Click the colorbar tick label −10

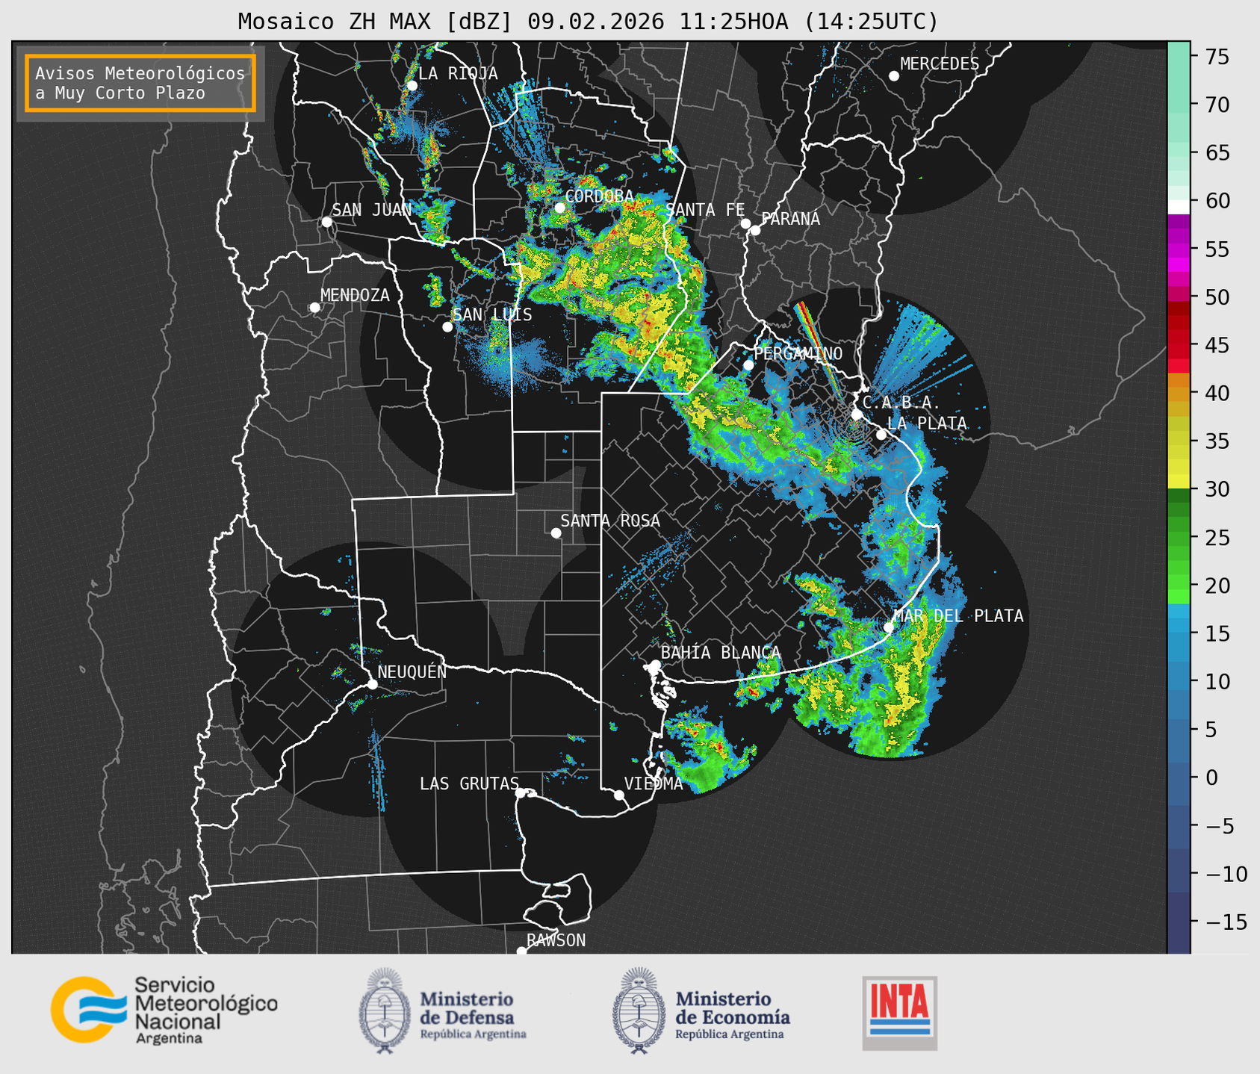1226,874
